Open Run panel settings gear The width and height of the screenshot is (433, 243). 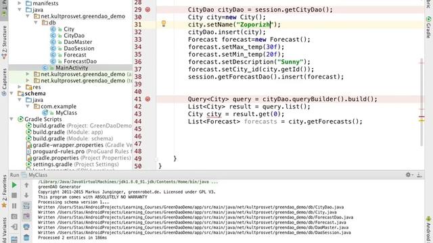[409, 175]
